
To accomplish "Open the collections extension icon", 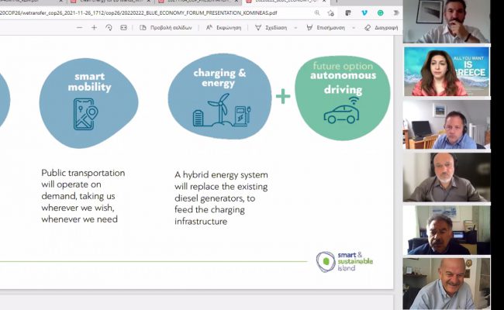I will (348, 13).
